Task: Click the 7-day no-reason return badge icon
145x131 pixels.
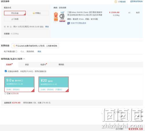Action: (68, 23)
